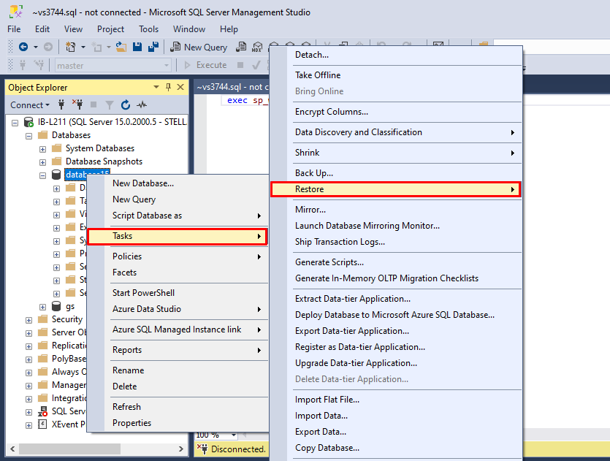Expand the Database Snapshots node
This screenshot has height=461, width=610.
point(43,162)
